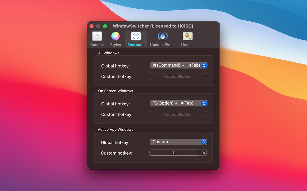The height and width of the screenshot is (191, 307).
Task: Switch to the Styles tab label
Action: click(x=115, y=45)
